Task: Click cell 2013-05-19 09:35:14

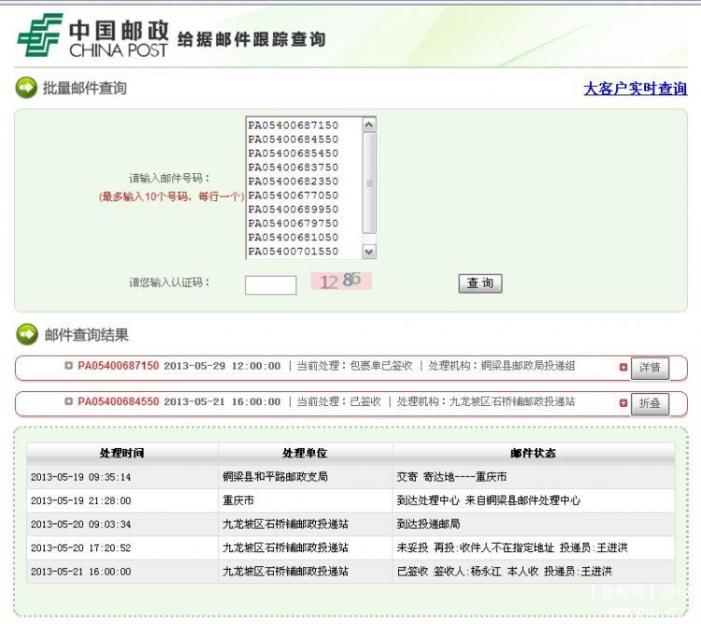Action: [122, 477]
